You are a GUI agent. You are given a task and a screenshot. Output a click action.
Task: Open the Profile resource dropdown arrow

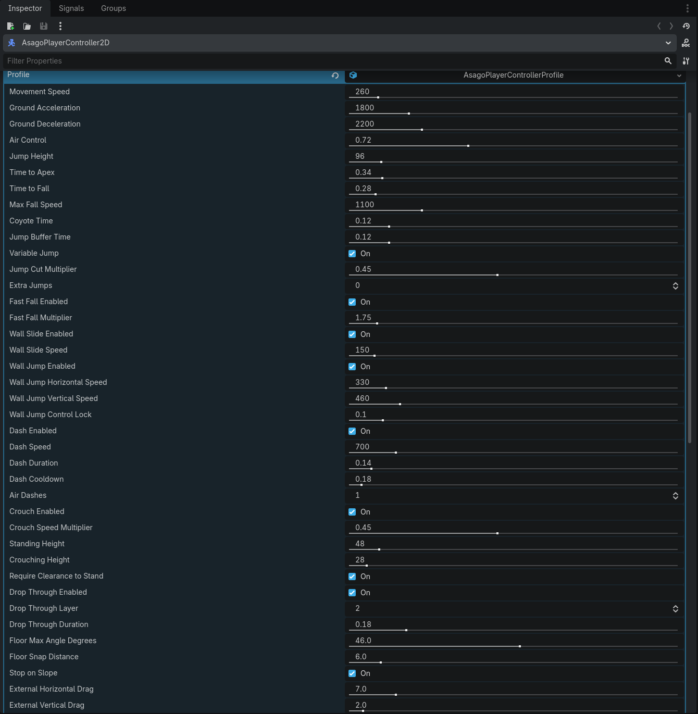tap(679, 76)
